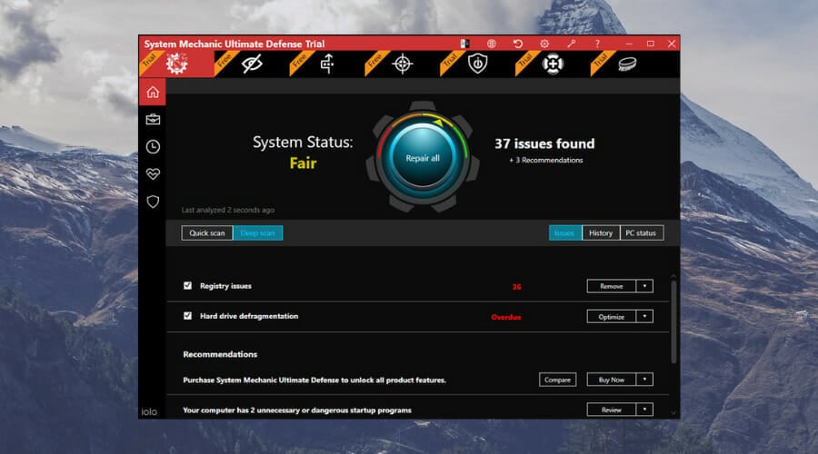Click the scroll up arrow of issues list
Screen dimensions: 818x454
pos(673,276)
